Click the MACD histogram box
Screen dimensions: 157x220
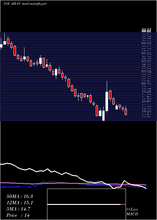[x=86, y=204]
